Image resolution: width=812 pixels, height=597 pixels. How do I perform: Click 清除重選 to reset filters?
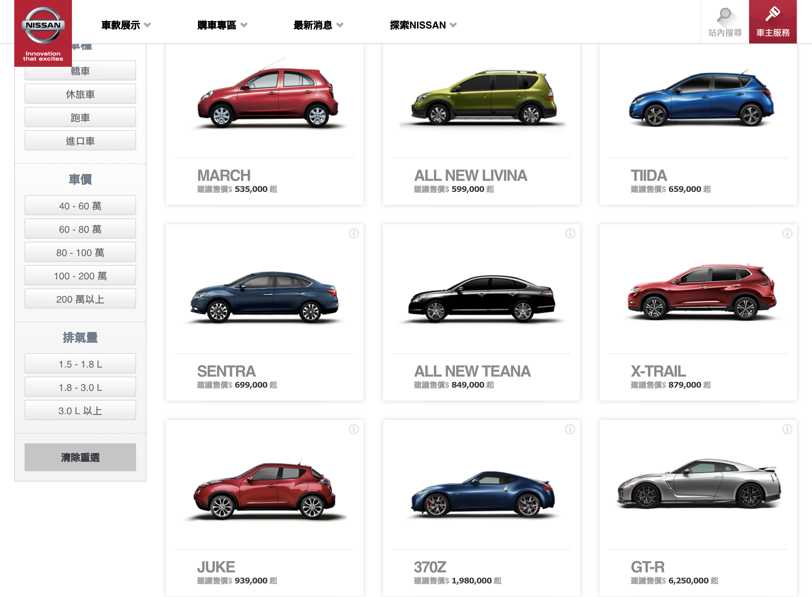[80, 457]
